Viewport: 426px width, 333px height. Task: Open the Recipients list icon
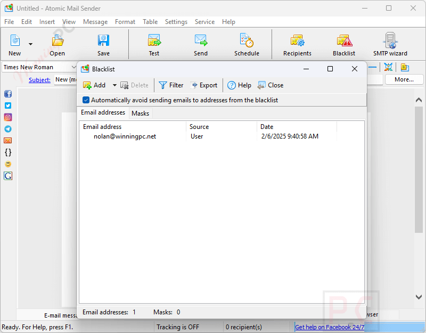coord(297,45)
